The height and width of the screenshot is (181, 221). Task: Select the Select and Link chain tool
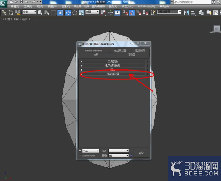click(4, 13)
